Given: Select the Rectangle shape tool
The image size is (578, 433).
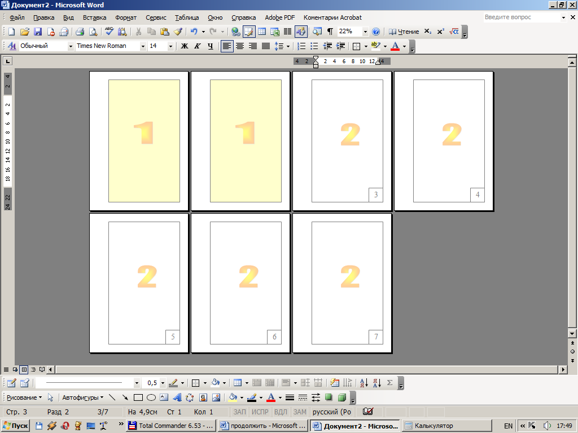Looking at the screenshot, I should tap(138, 397).
